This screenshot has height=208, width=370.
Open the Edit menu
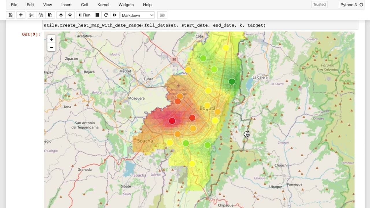pos(30,5)
